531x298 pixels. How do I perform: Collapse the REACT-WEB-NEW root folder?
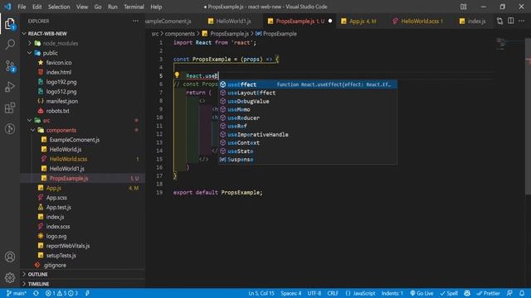point(47,33)
